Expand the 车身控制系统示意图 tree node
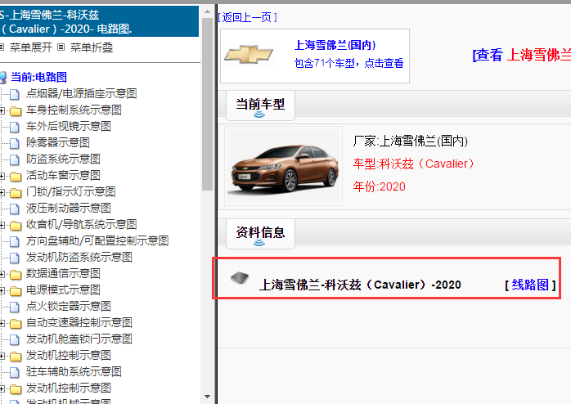Image resolution: width=571 pixels, height=404 pixels. coord(2,110)
